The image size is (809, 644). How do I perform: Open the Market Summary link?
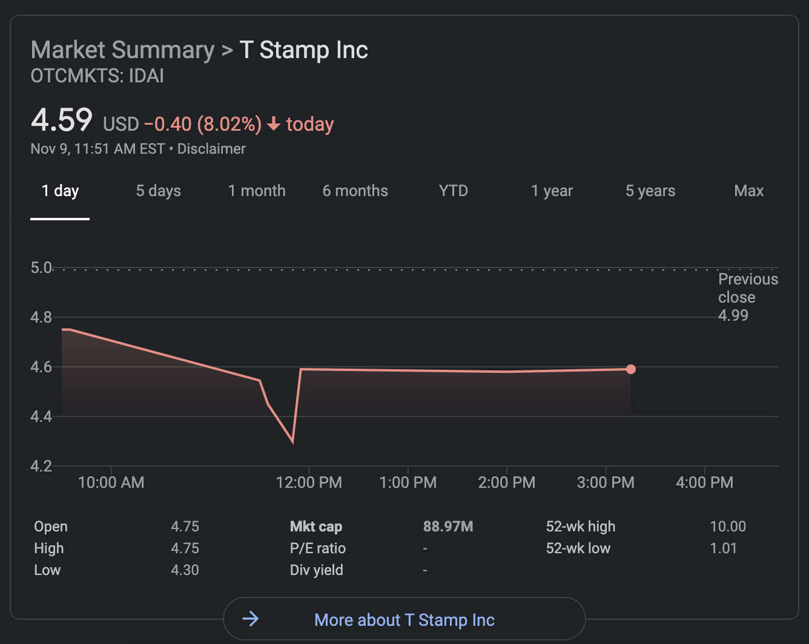tap(123, 50)
